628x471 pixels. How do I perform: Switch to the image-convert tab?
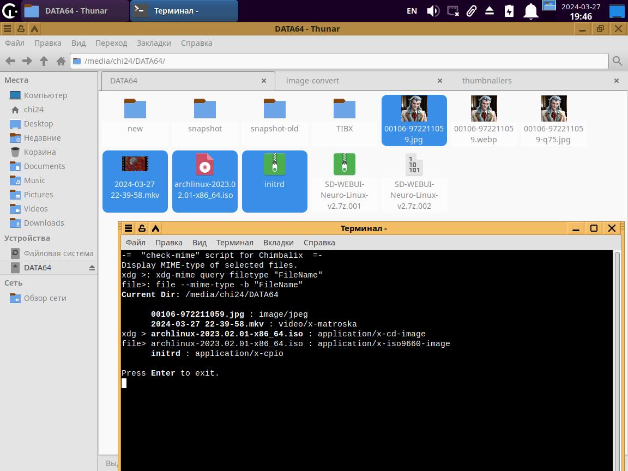pyautogui.click(x=312, y=81)
